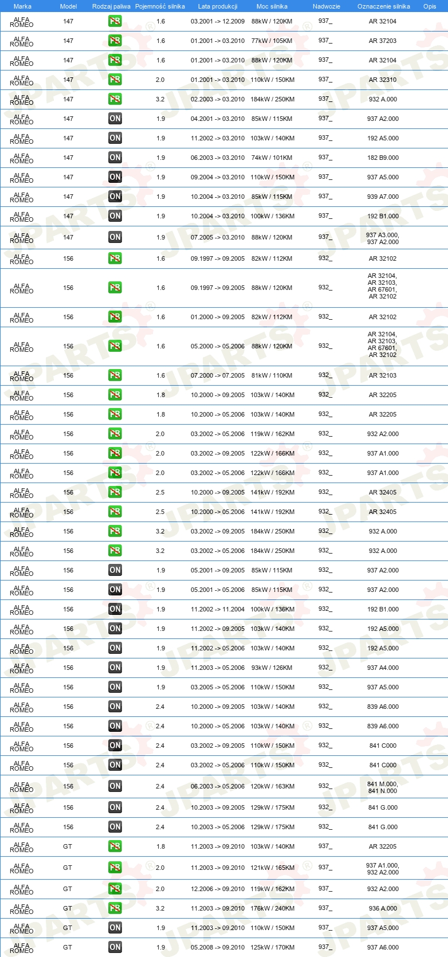This screenshot has width=448, height=957.
Task: Click the PB icon in the GT 176kW / 240KM row
Action: point(115,908)
